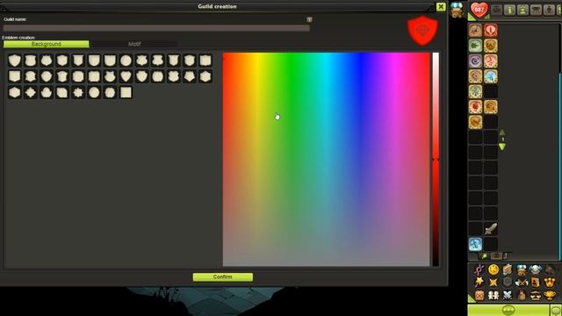Open the purple crossed tools menu icon
Viewport: 562px width, 316px height.
point(479,269)
